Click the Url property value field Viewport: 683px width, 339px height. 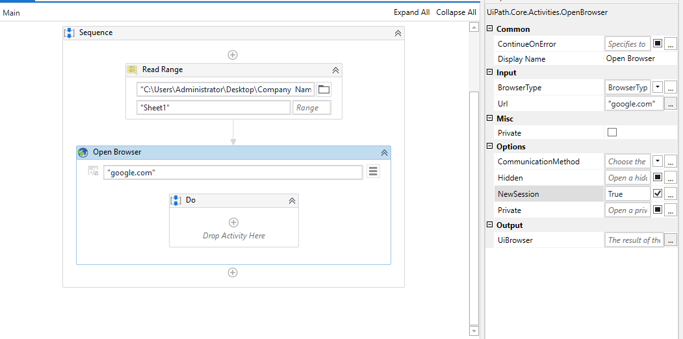tap(634, 103)
